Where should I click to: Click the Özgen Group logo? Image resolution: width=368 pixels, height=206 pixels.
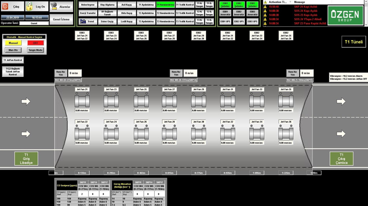(x=345, y=15)
